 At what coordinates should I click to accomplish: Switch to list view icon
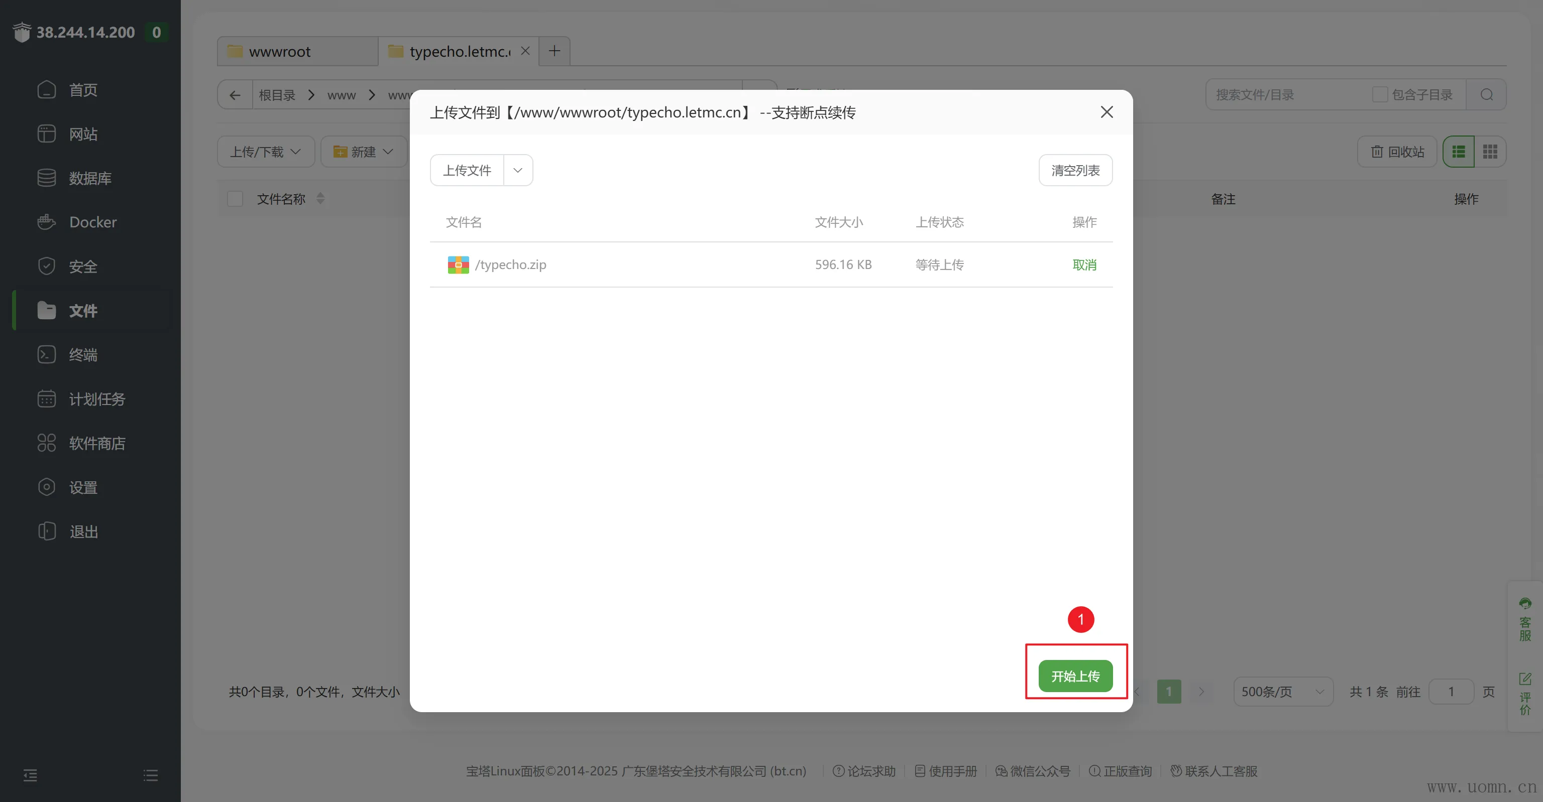pyautogui.click(x=1459, y=152)
